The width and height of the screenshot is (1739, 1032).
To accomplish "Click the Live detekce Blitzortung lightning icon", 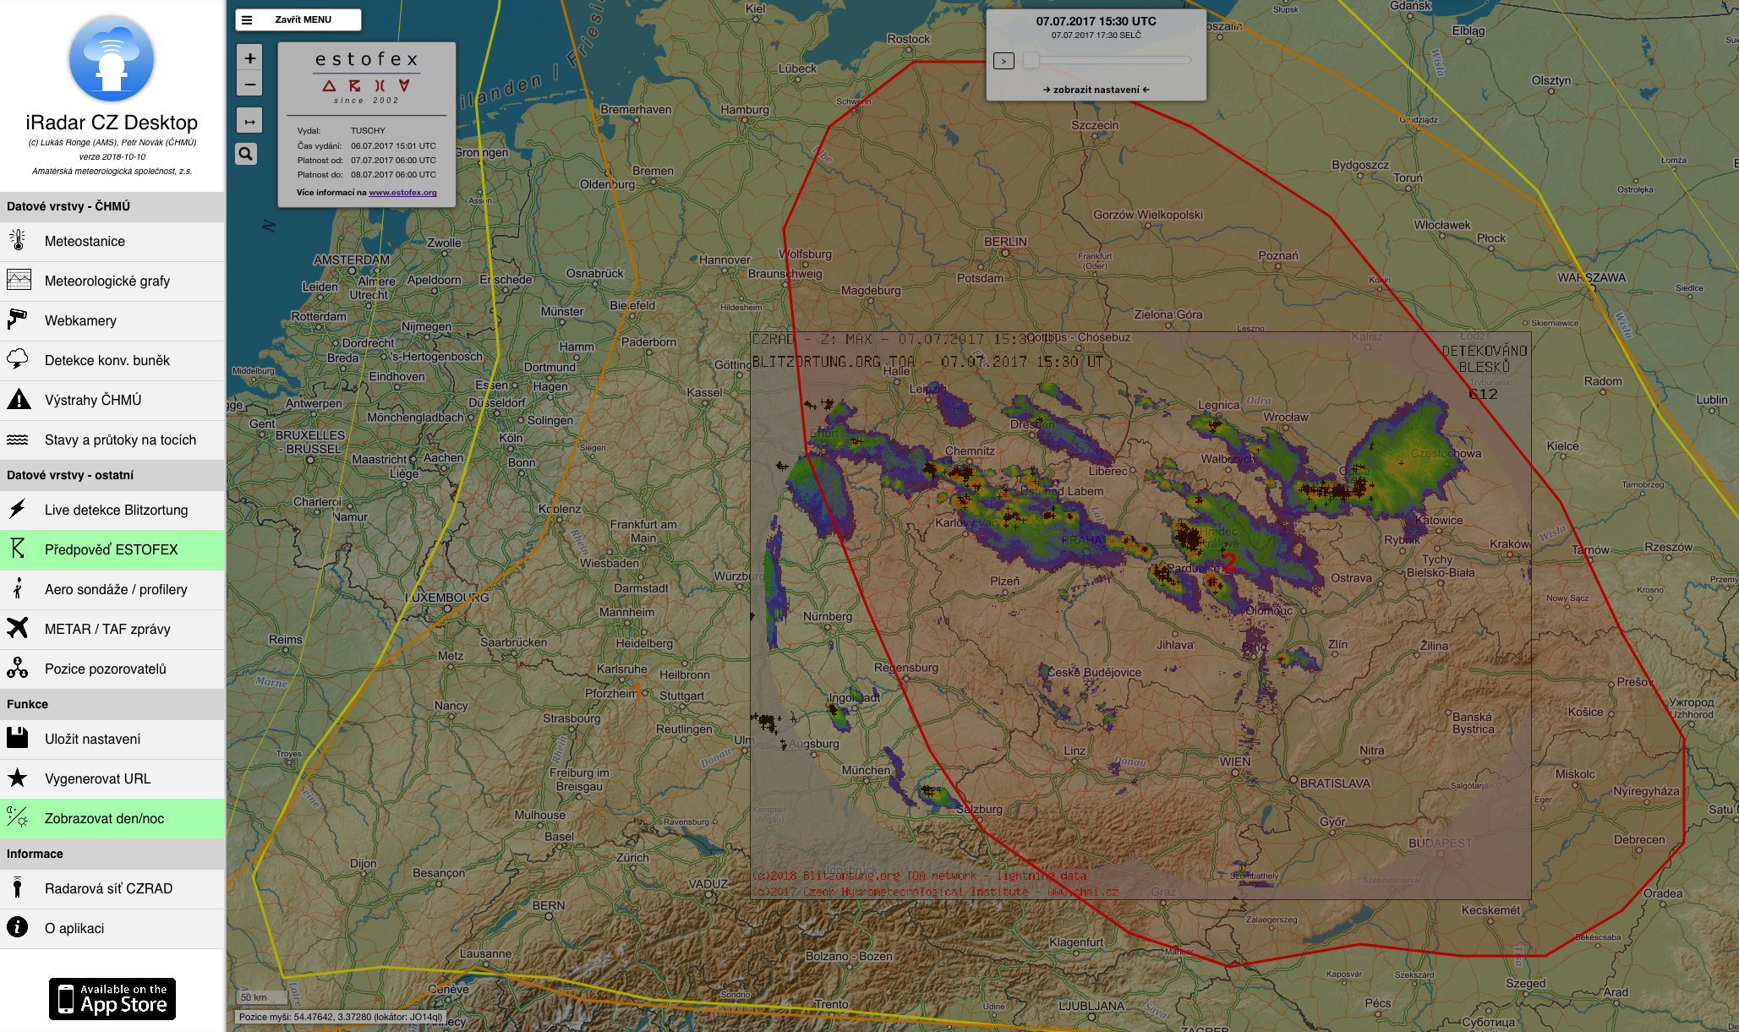I will (18, 510).
